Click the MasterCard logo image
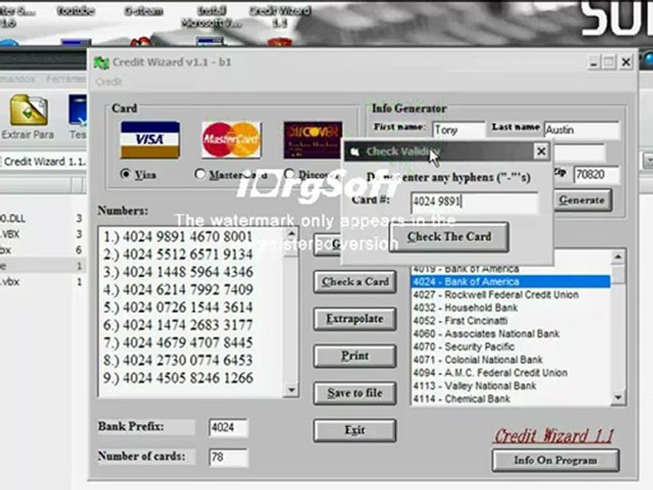 point(231,140)
